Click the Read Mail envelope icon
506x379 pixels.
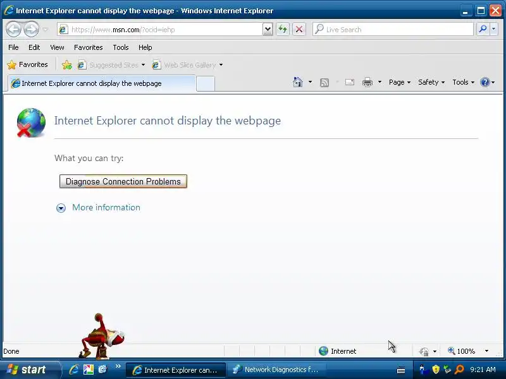click(350, 83)
